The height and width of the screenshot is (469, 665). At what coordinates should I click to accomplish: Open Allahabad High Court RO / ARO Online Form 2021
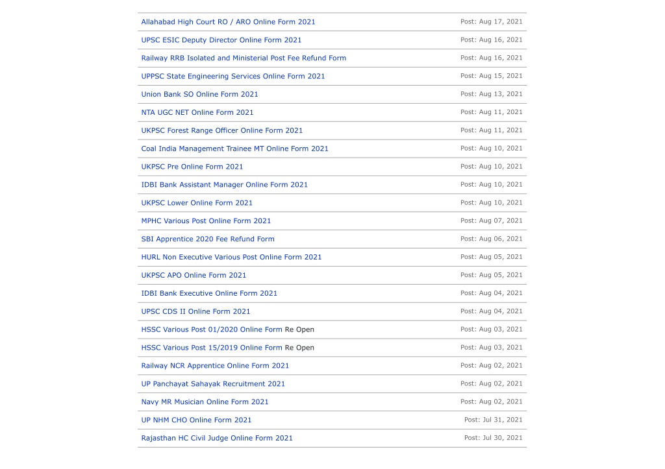click(228, 21)
